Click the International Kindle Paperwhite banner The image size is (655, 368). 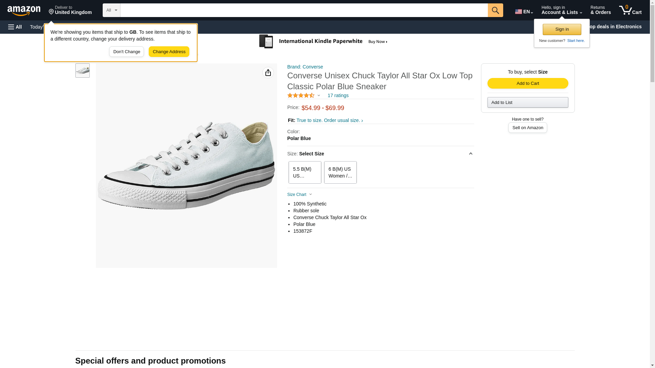[x=323, y=42]
